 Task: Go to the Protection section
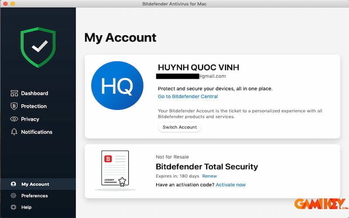click(x=34, y=106)
